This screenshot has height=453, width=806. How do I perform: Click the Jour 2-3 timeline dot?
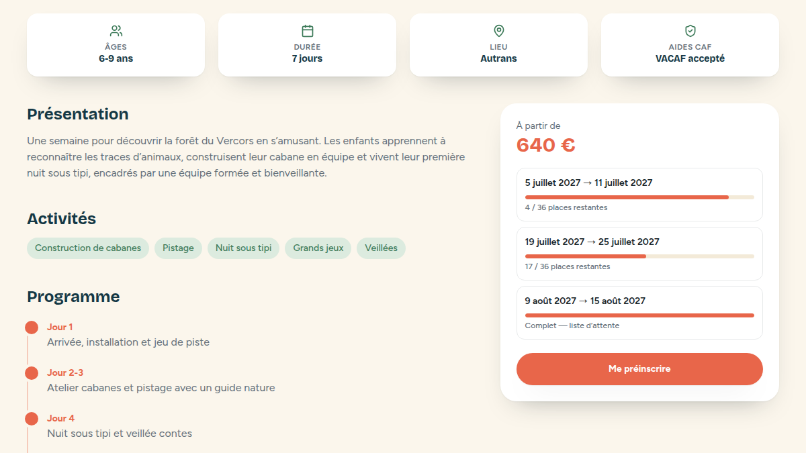coord(32,373)
